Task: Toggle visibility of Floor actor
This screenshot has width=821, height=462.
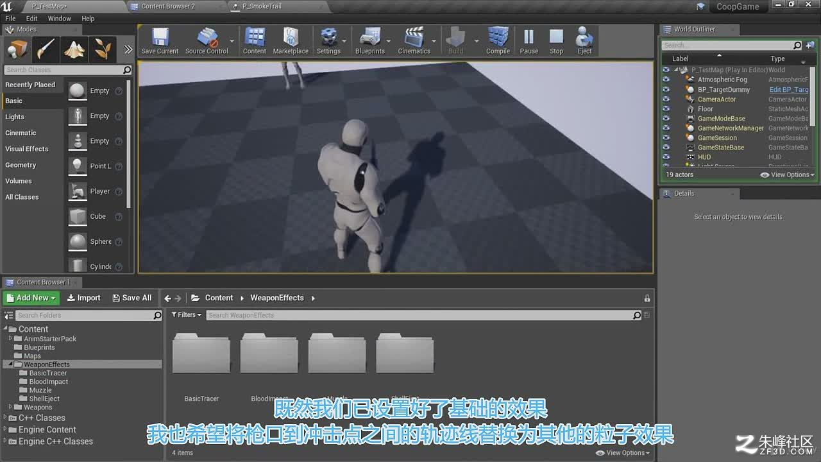Action: [x=666, y=108]
